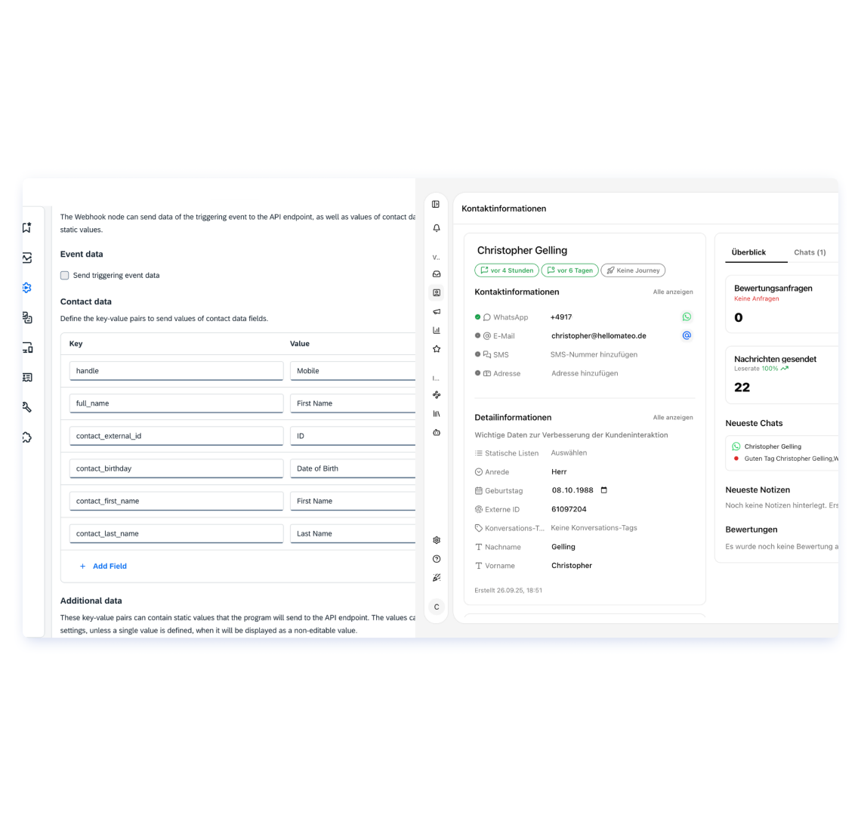
Task: Open the green WhatsApp icon next to +4917
Action: pyautogui.click(x=687, y=317)
